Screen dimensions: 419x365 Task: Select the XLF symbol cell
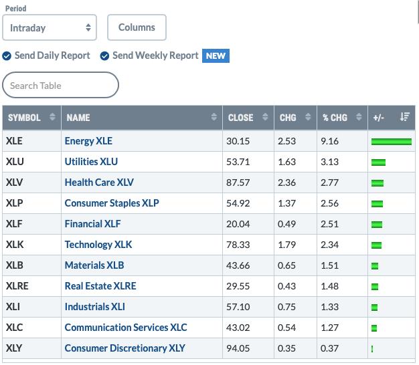point(32,224)
